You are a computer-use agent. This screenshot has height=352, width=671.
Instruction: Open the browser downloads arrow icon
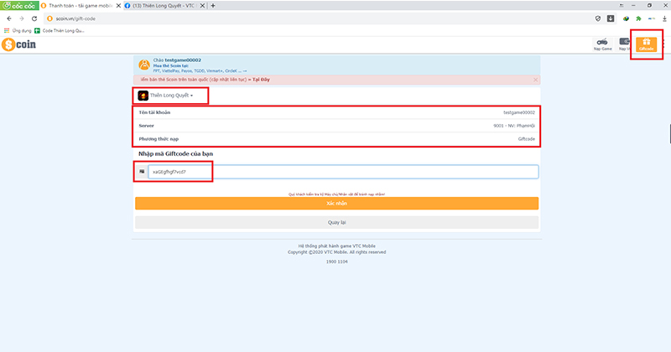(x=664, y=18)
